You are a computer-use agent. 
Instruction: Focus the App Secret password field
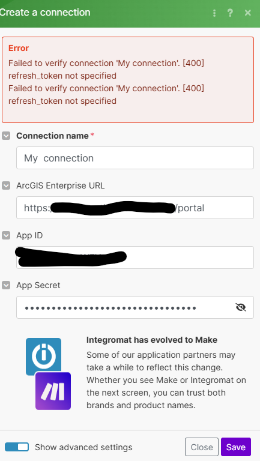tap(135, 307)
